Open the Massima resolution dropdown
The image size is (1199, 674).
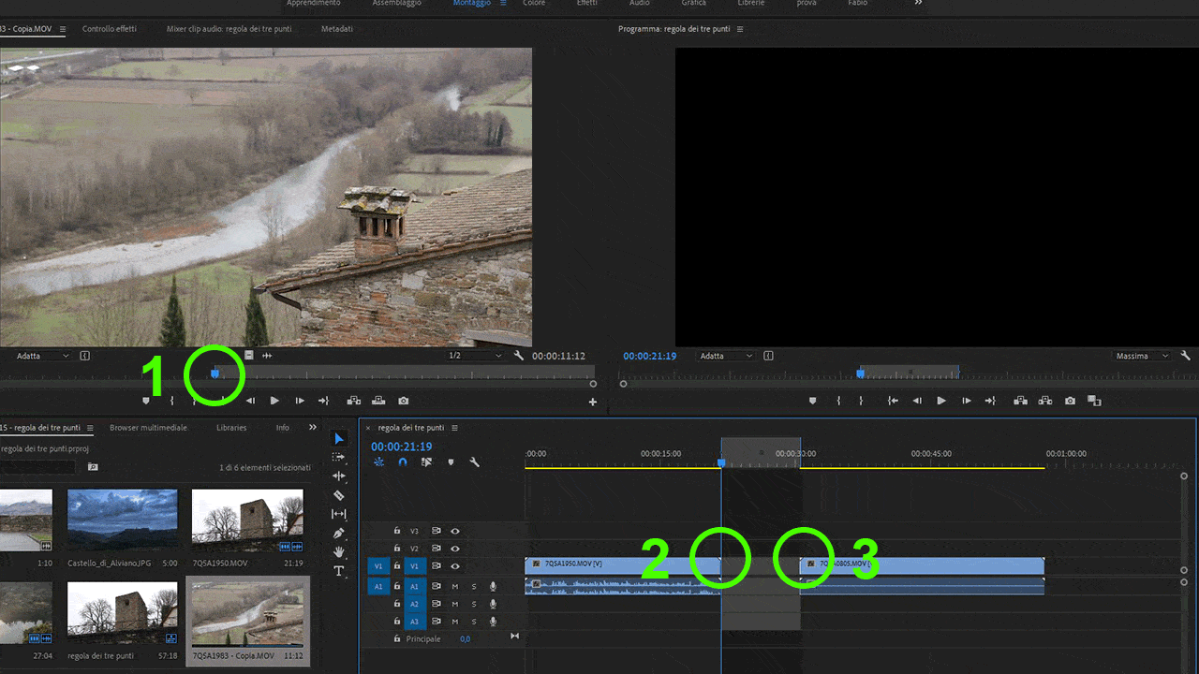click(x=1141, y=356)
